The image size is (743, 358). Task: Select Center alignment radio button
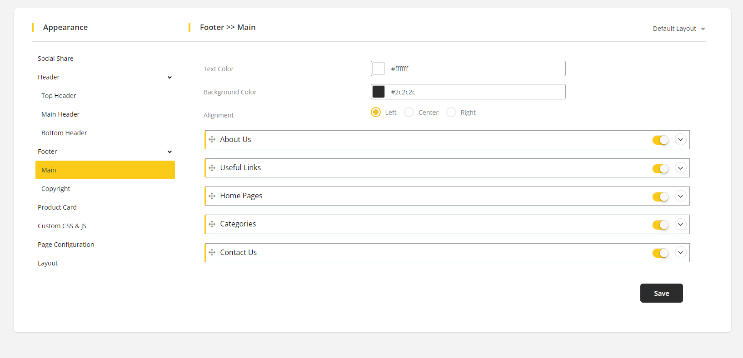[x=409, y=112]
